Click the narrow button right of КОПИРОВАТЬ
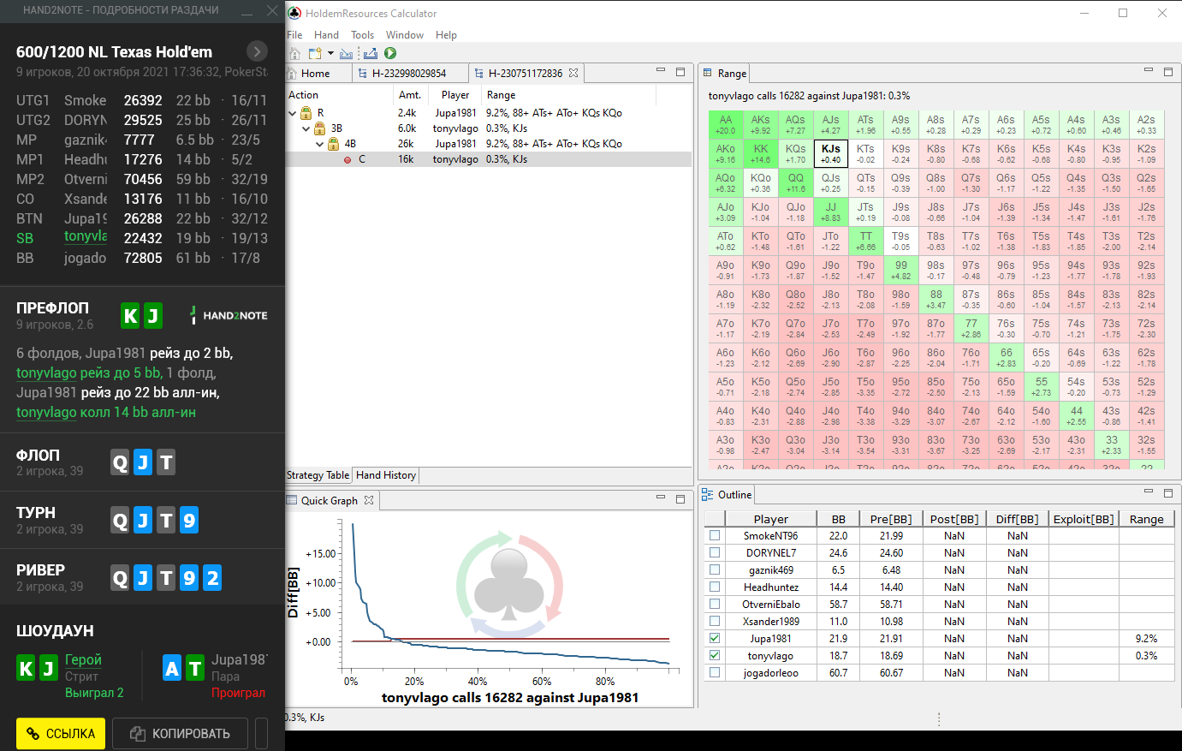The image size is (1182, 751). click(x=262, y=733)
